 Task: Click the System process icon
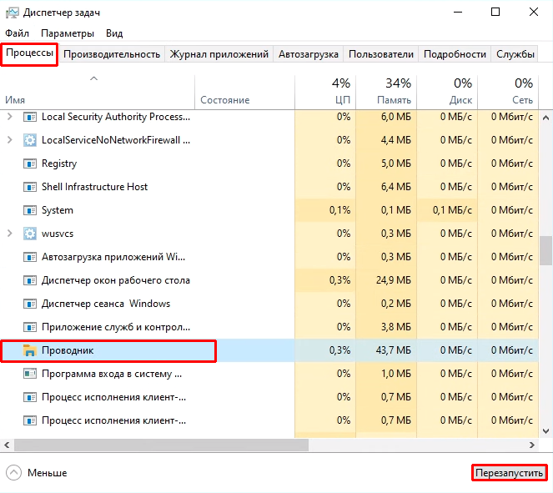(30, 210)
